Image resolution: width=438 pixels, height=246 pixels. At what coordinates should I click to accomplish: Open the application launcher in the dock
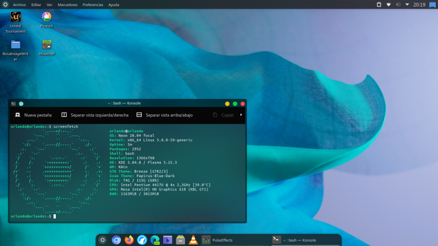click(x=102, y=239)
